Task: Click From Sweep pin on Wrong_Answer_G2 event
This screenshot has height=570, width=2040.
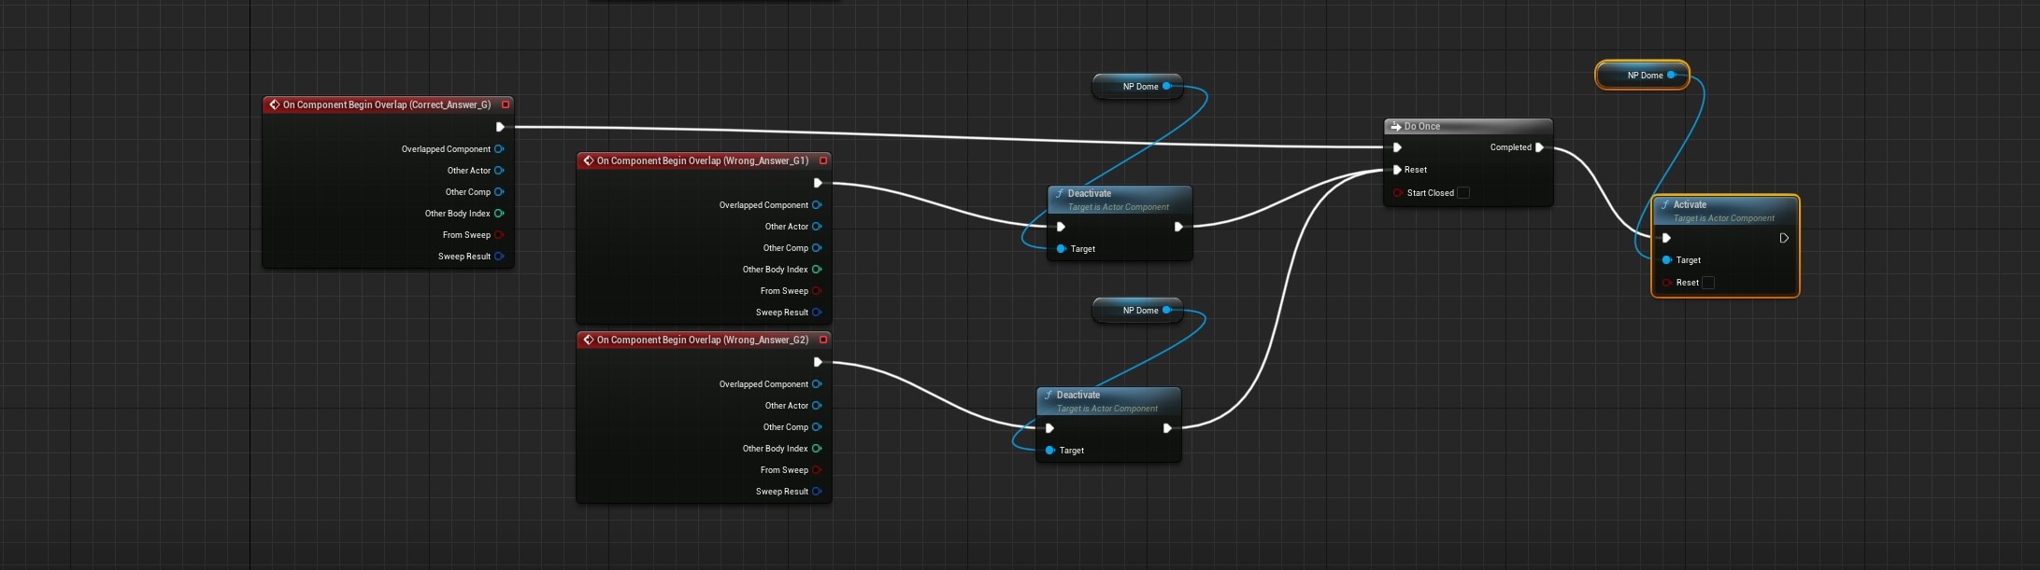Action: 817,470
